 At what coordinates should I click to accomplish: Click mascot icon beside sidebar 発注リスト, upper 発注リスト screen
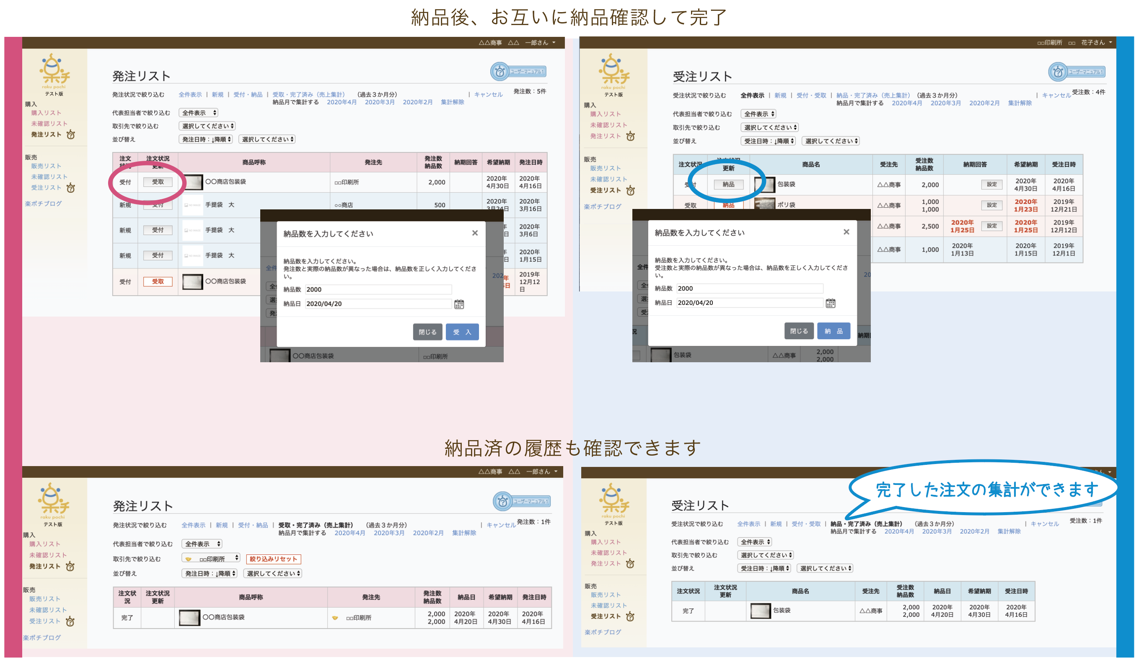pyautogui.click(x=71, y=134)
